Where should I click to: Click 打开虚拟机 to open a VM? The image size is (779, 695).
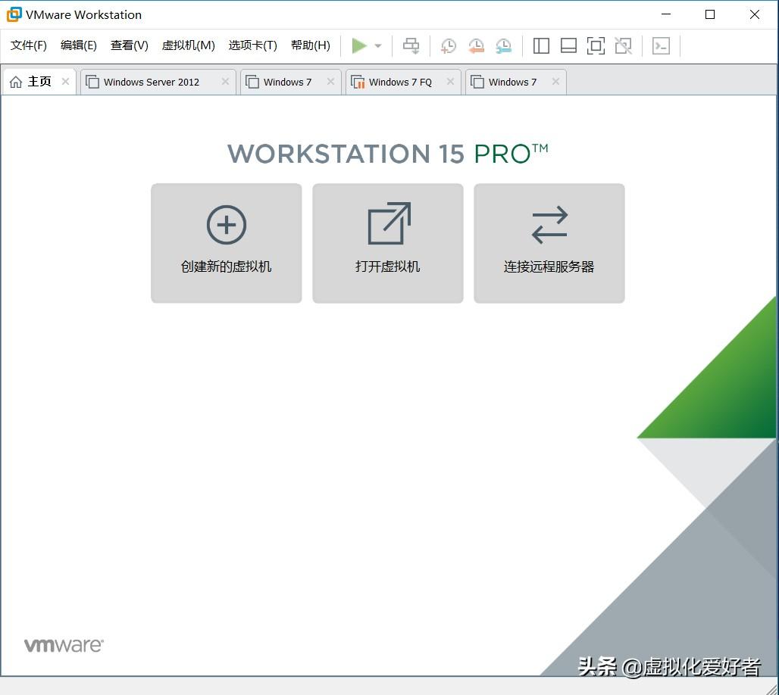point(387,243)
